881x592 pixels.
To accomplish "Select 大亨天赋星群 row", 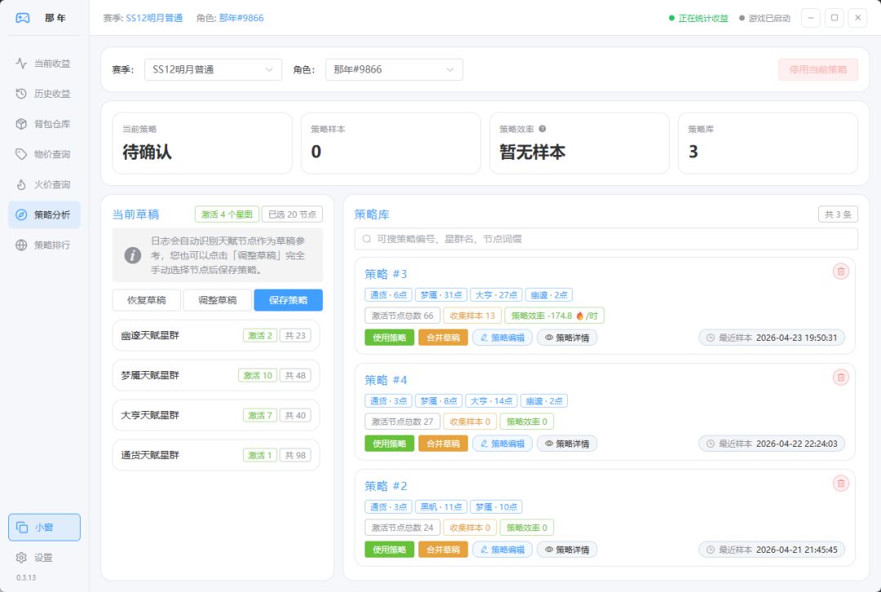I will [x=215, y=415].
